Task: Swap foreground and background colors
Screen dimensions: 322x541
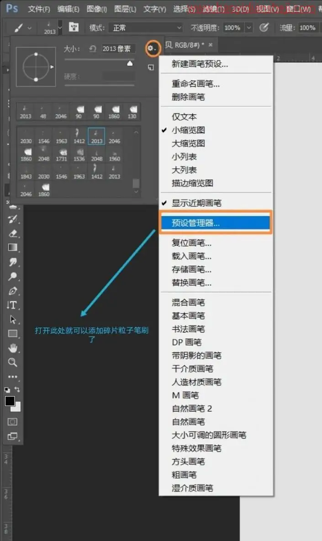Action: [x=17, y=389]
